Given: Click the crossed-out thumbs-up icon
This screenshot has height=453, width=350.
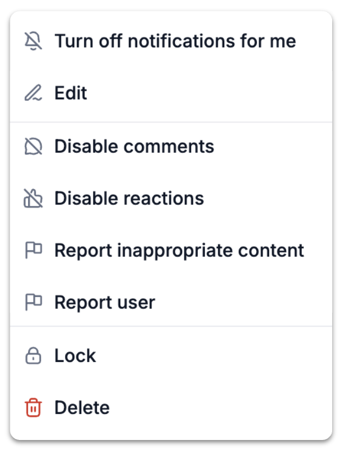Looking at the screenshot, I should point(33,198).
